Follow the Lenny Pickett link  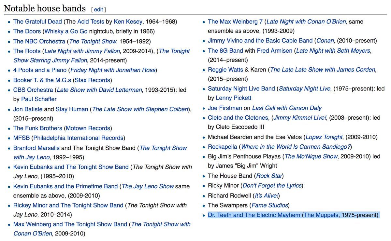(234, 98)
